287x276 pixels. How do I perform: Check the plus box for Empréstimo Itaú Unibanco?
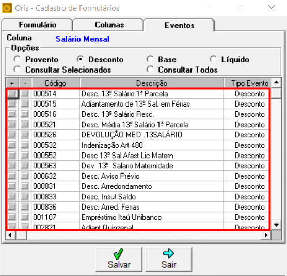tap(12, 217)
